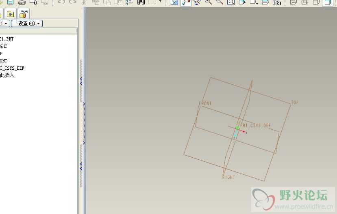337x214 pixels.
Task: Open the Favorites navigator tab
Action: (x=10, y=14)
